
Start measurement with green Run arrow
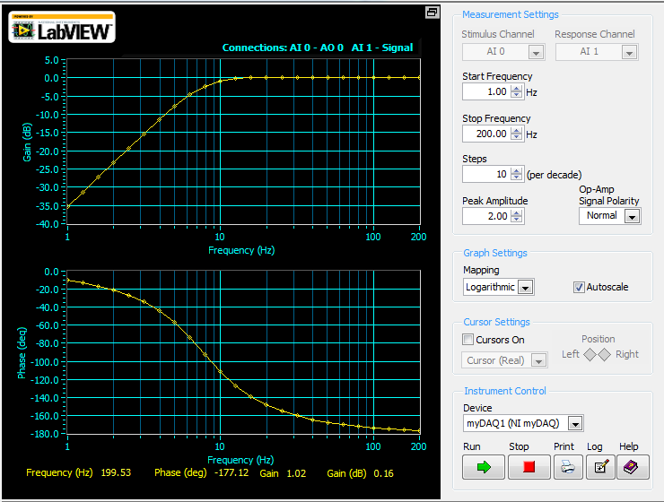tap(483, 467)
